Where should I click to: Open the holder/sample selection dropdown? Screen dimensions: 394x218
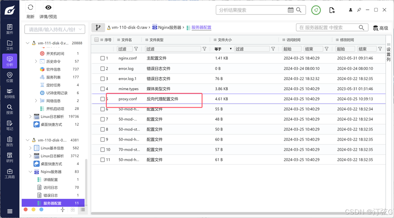(55, 29)
